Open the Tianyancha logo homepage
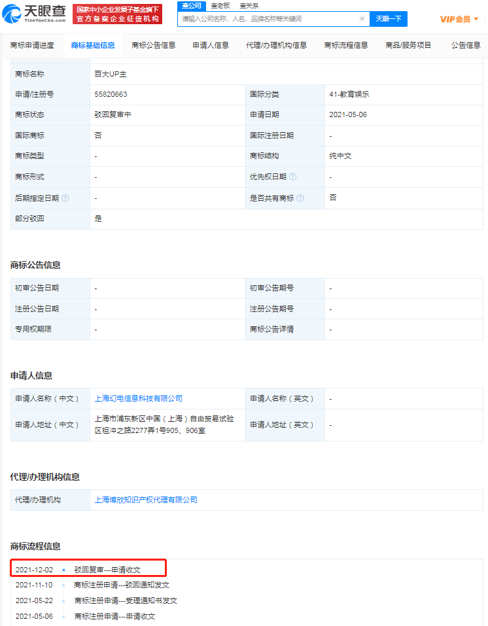The image size is (488, 626). (x=34, y=13)
